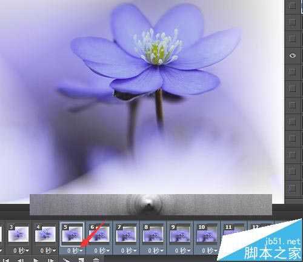303x262 pixels.
Task: Go to the first animation frame
Action: [x=6, y=260]
